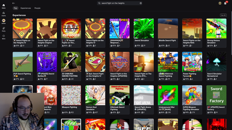The height and width of the screenshot is (130, 232).
Task: Open Sword Simulator Remastered thumbnail
Action: [216, 62]
